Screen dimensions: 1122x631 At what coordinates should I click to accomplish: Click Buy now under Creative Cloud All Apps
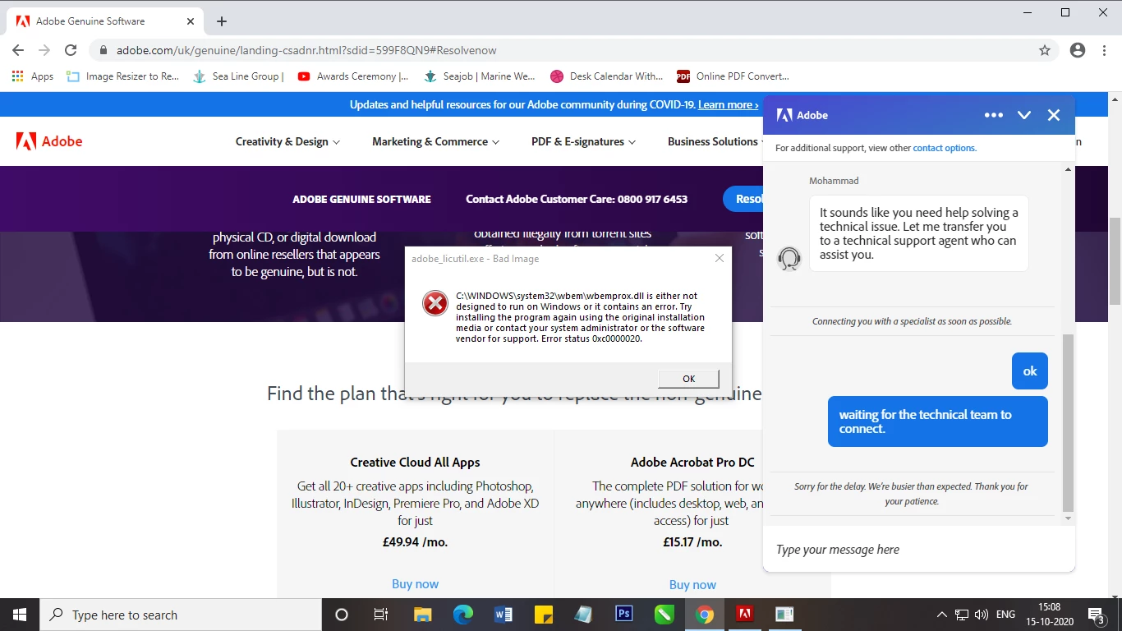[415, 584]
